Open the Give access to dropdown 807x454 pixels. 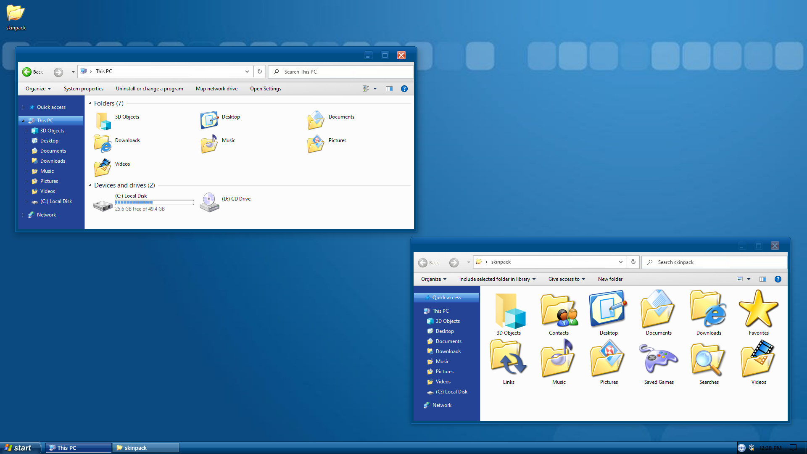pyautogui.click(x=566, y=279)
